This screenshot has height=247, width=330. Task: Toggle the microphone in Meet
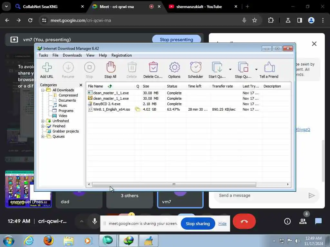point(95,221)
